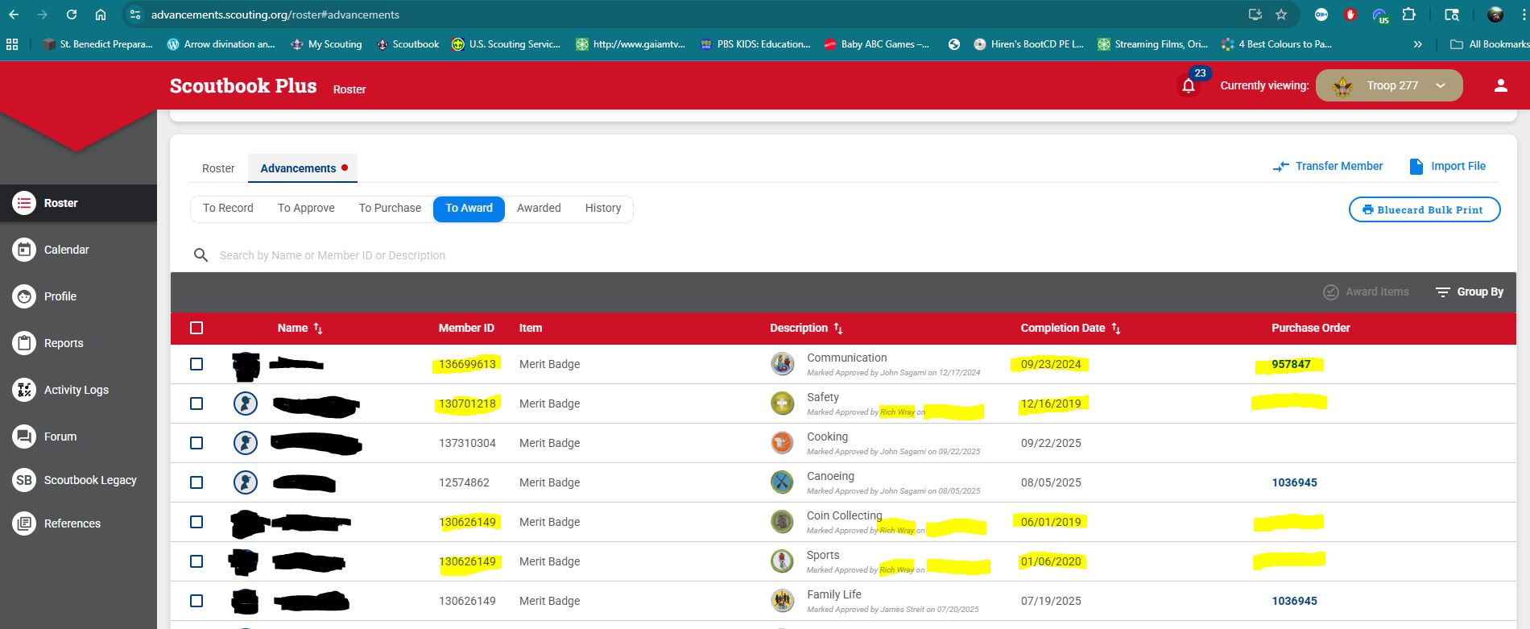Open the notifications bell with 23 badge
Screen dimensions: 1530x629
(x=1189, y=85)
